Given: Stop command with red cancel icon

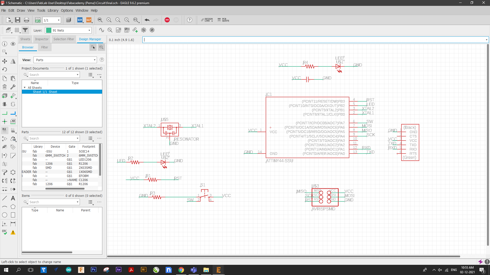Looking at the screenshot, I should [x=167, y=20].
